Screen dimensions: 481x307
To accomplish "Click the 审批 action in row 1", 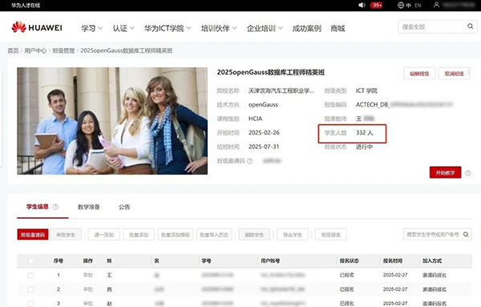I will click(88, 275).
